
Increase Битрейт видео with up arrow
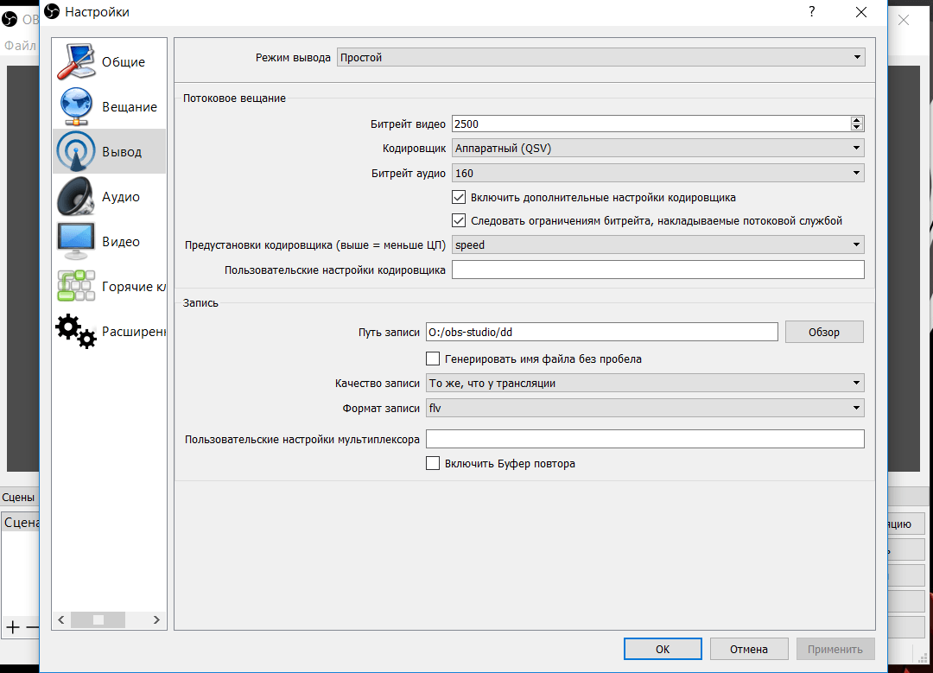pos(856,119)
